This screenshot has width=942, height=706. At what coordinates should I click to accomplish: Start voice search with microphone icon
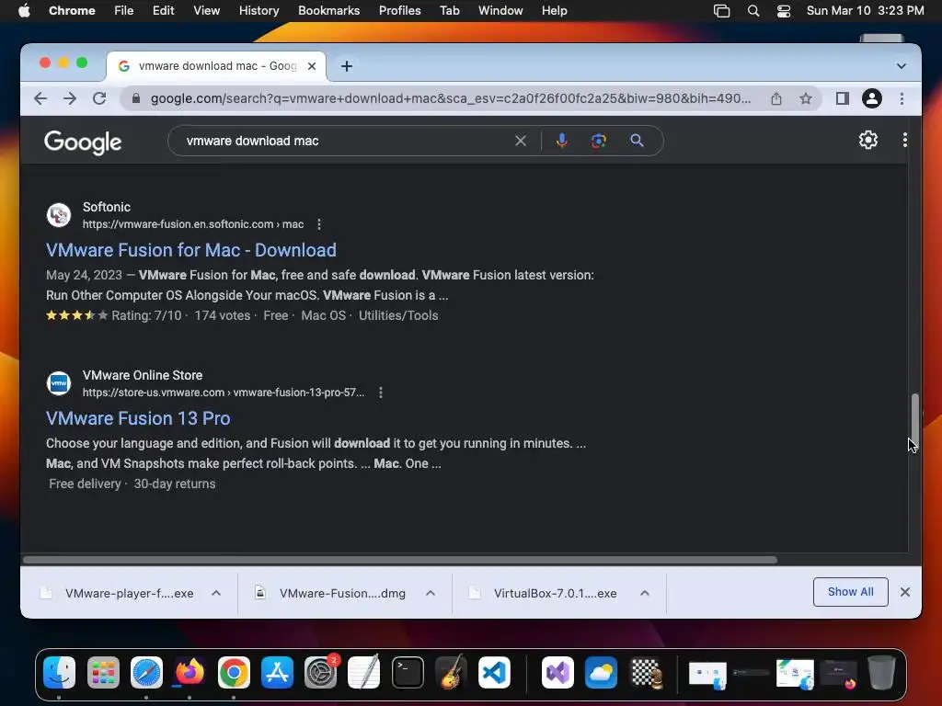coord(562,141)
